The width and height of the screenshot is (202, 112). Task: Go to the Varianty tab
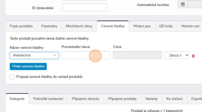151,99
